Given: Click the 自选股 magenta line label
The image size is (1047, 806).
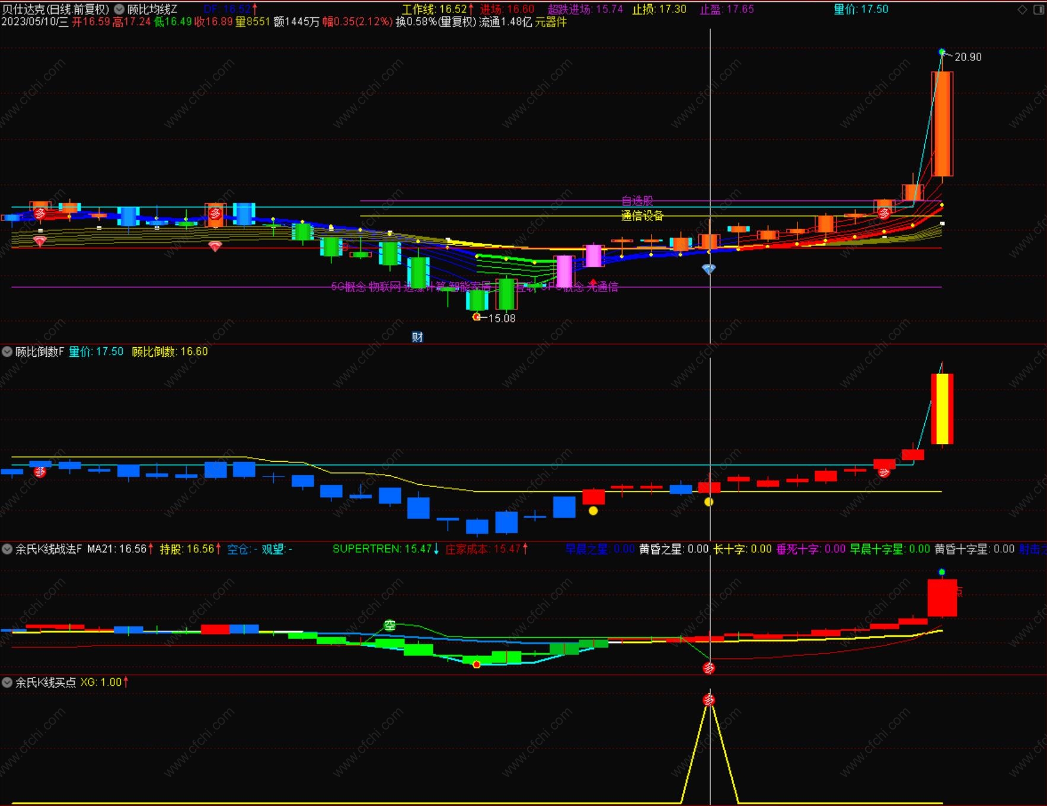Looking at the screenshot, I should [x=637, y=201].
